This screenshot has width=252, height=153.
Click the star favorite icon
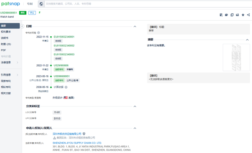pyautogui.click(x=243, y=15)
